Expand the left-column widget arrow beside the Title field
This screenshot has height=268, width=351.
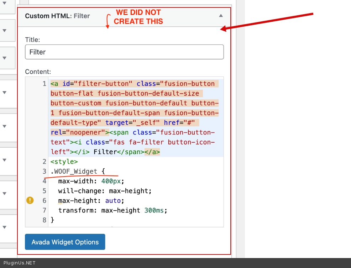4,57
